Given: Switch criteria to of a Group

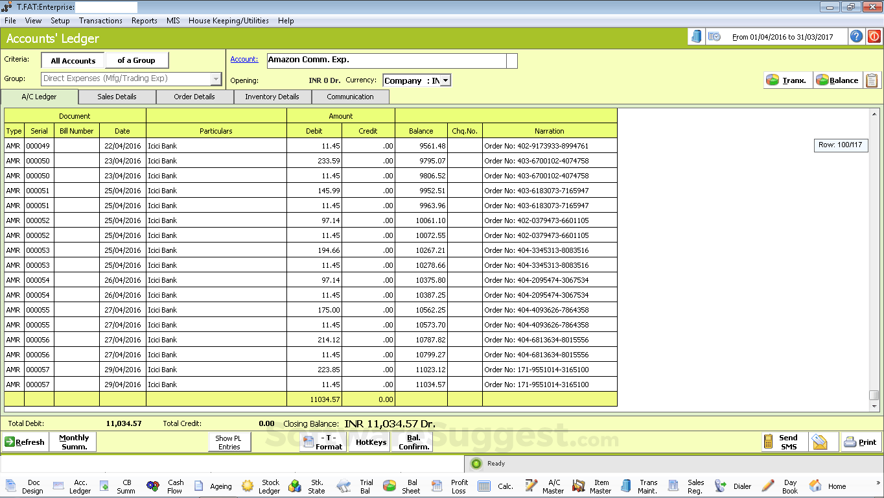Looking at the screenshot, I should point(136,60).
